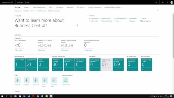Click the Dynamics 365 label in header
This screenshot has width=174, height=98.
(x=8, y=2)
